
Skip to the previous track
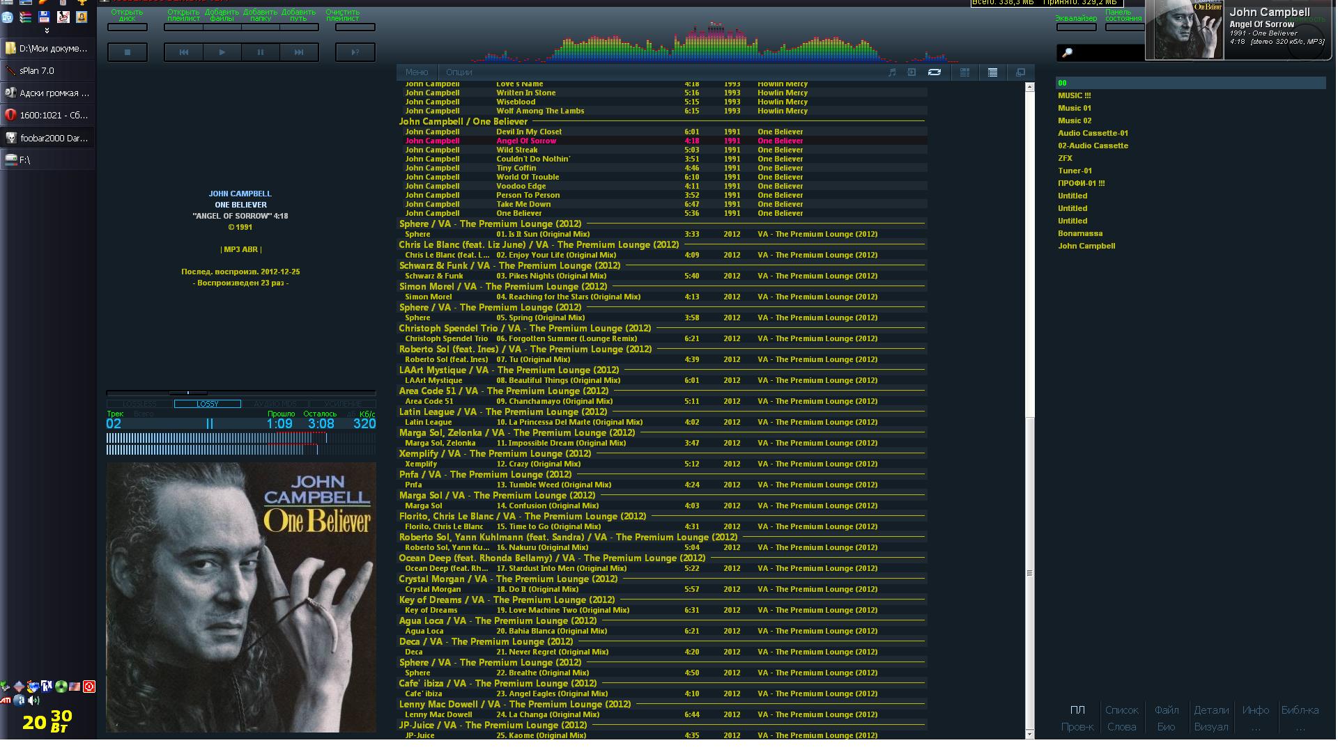pos(183,52)
